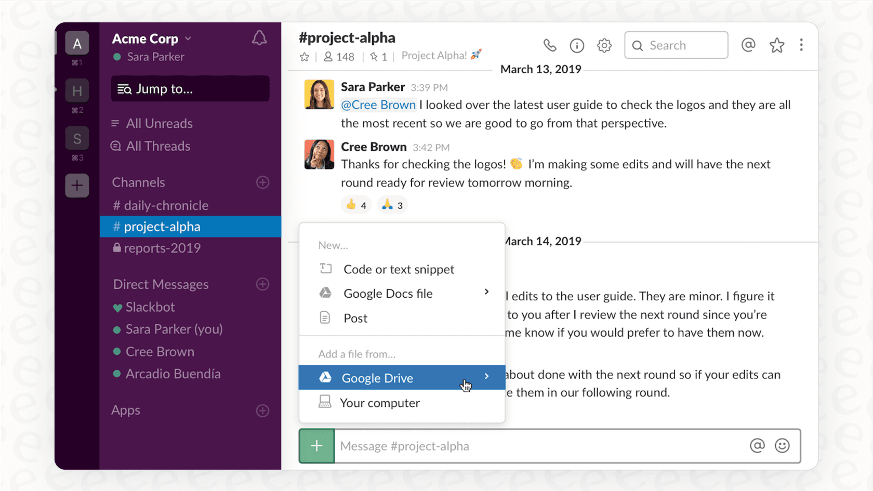Select 'Your computer' in the file menu
This screenshot has height=491, width=873.
tap(379, 403)
